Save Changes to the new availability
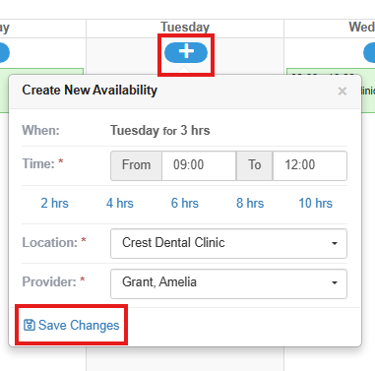This screenshot has width=375, height=371. pyautogui.click(x=72, y=325)
